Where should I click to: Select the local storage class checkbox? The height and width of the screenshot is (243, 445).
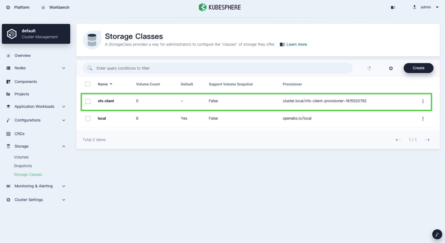click(x=88, y=118)
